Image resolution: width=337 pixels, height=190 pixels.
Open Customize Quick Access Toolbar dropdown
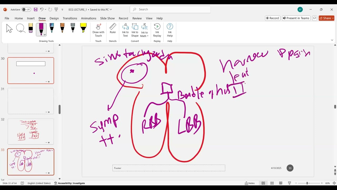pyautogui.click(x=62, y=9)
